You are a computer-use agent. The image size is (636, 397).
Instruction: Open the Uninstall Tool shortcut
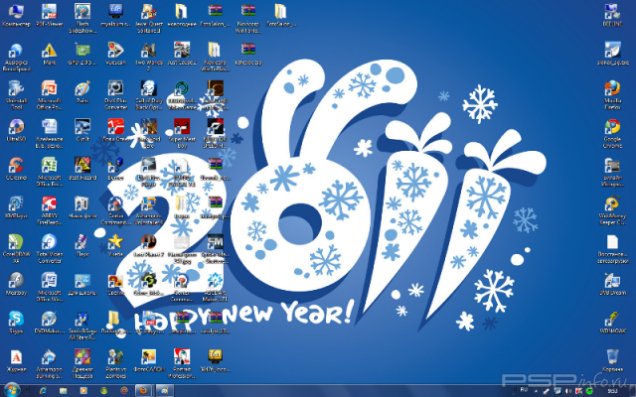tap(16, 88)
